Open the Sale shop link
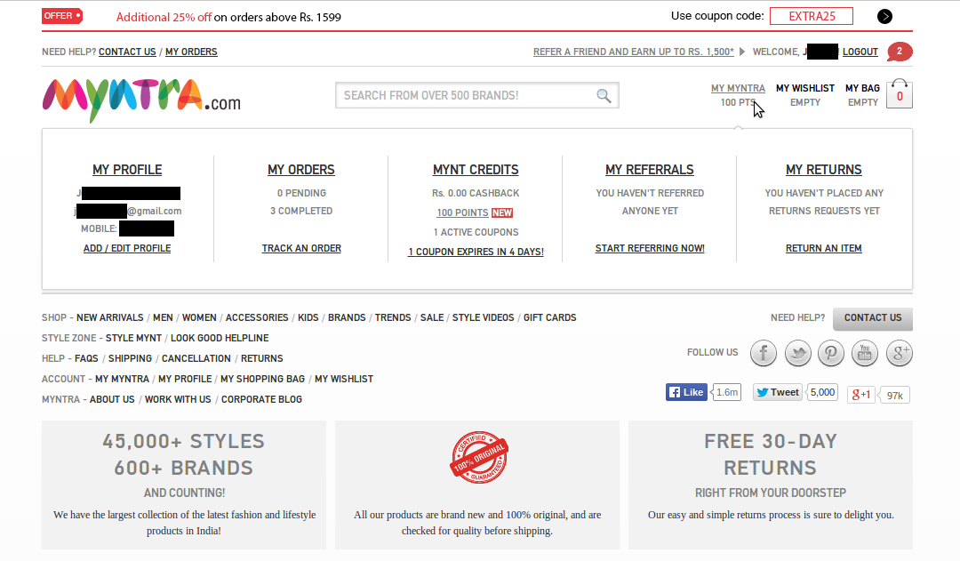The width and height of the screenshot is (960, 561). 432,318
